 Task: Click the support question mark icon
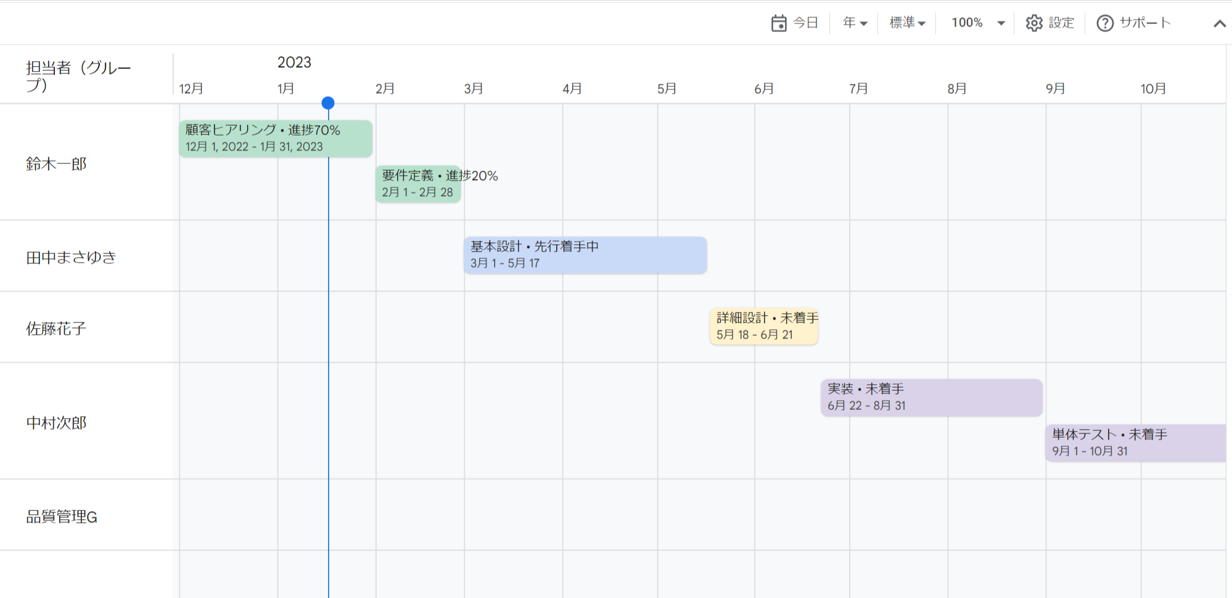point(1105,23)
